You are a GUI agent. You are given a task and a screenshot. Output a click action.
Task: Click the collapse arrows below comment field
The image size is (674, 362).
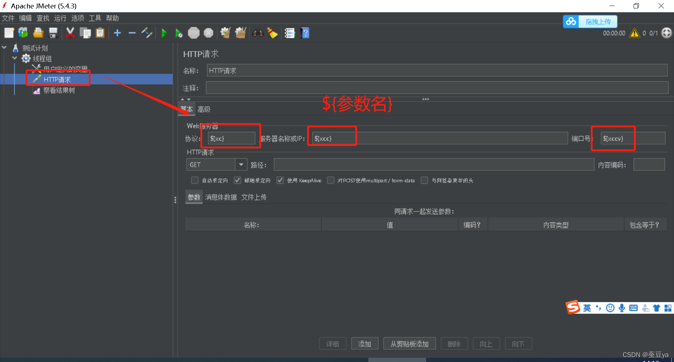coord(186,100)
